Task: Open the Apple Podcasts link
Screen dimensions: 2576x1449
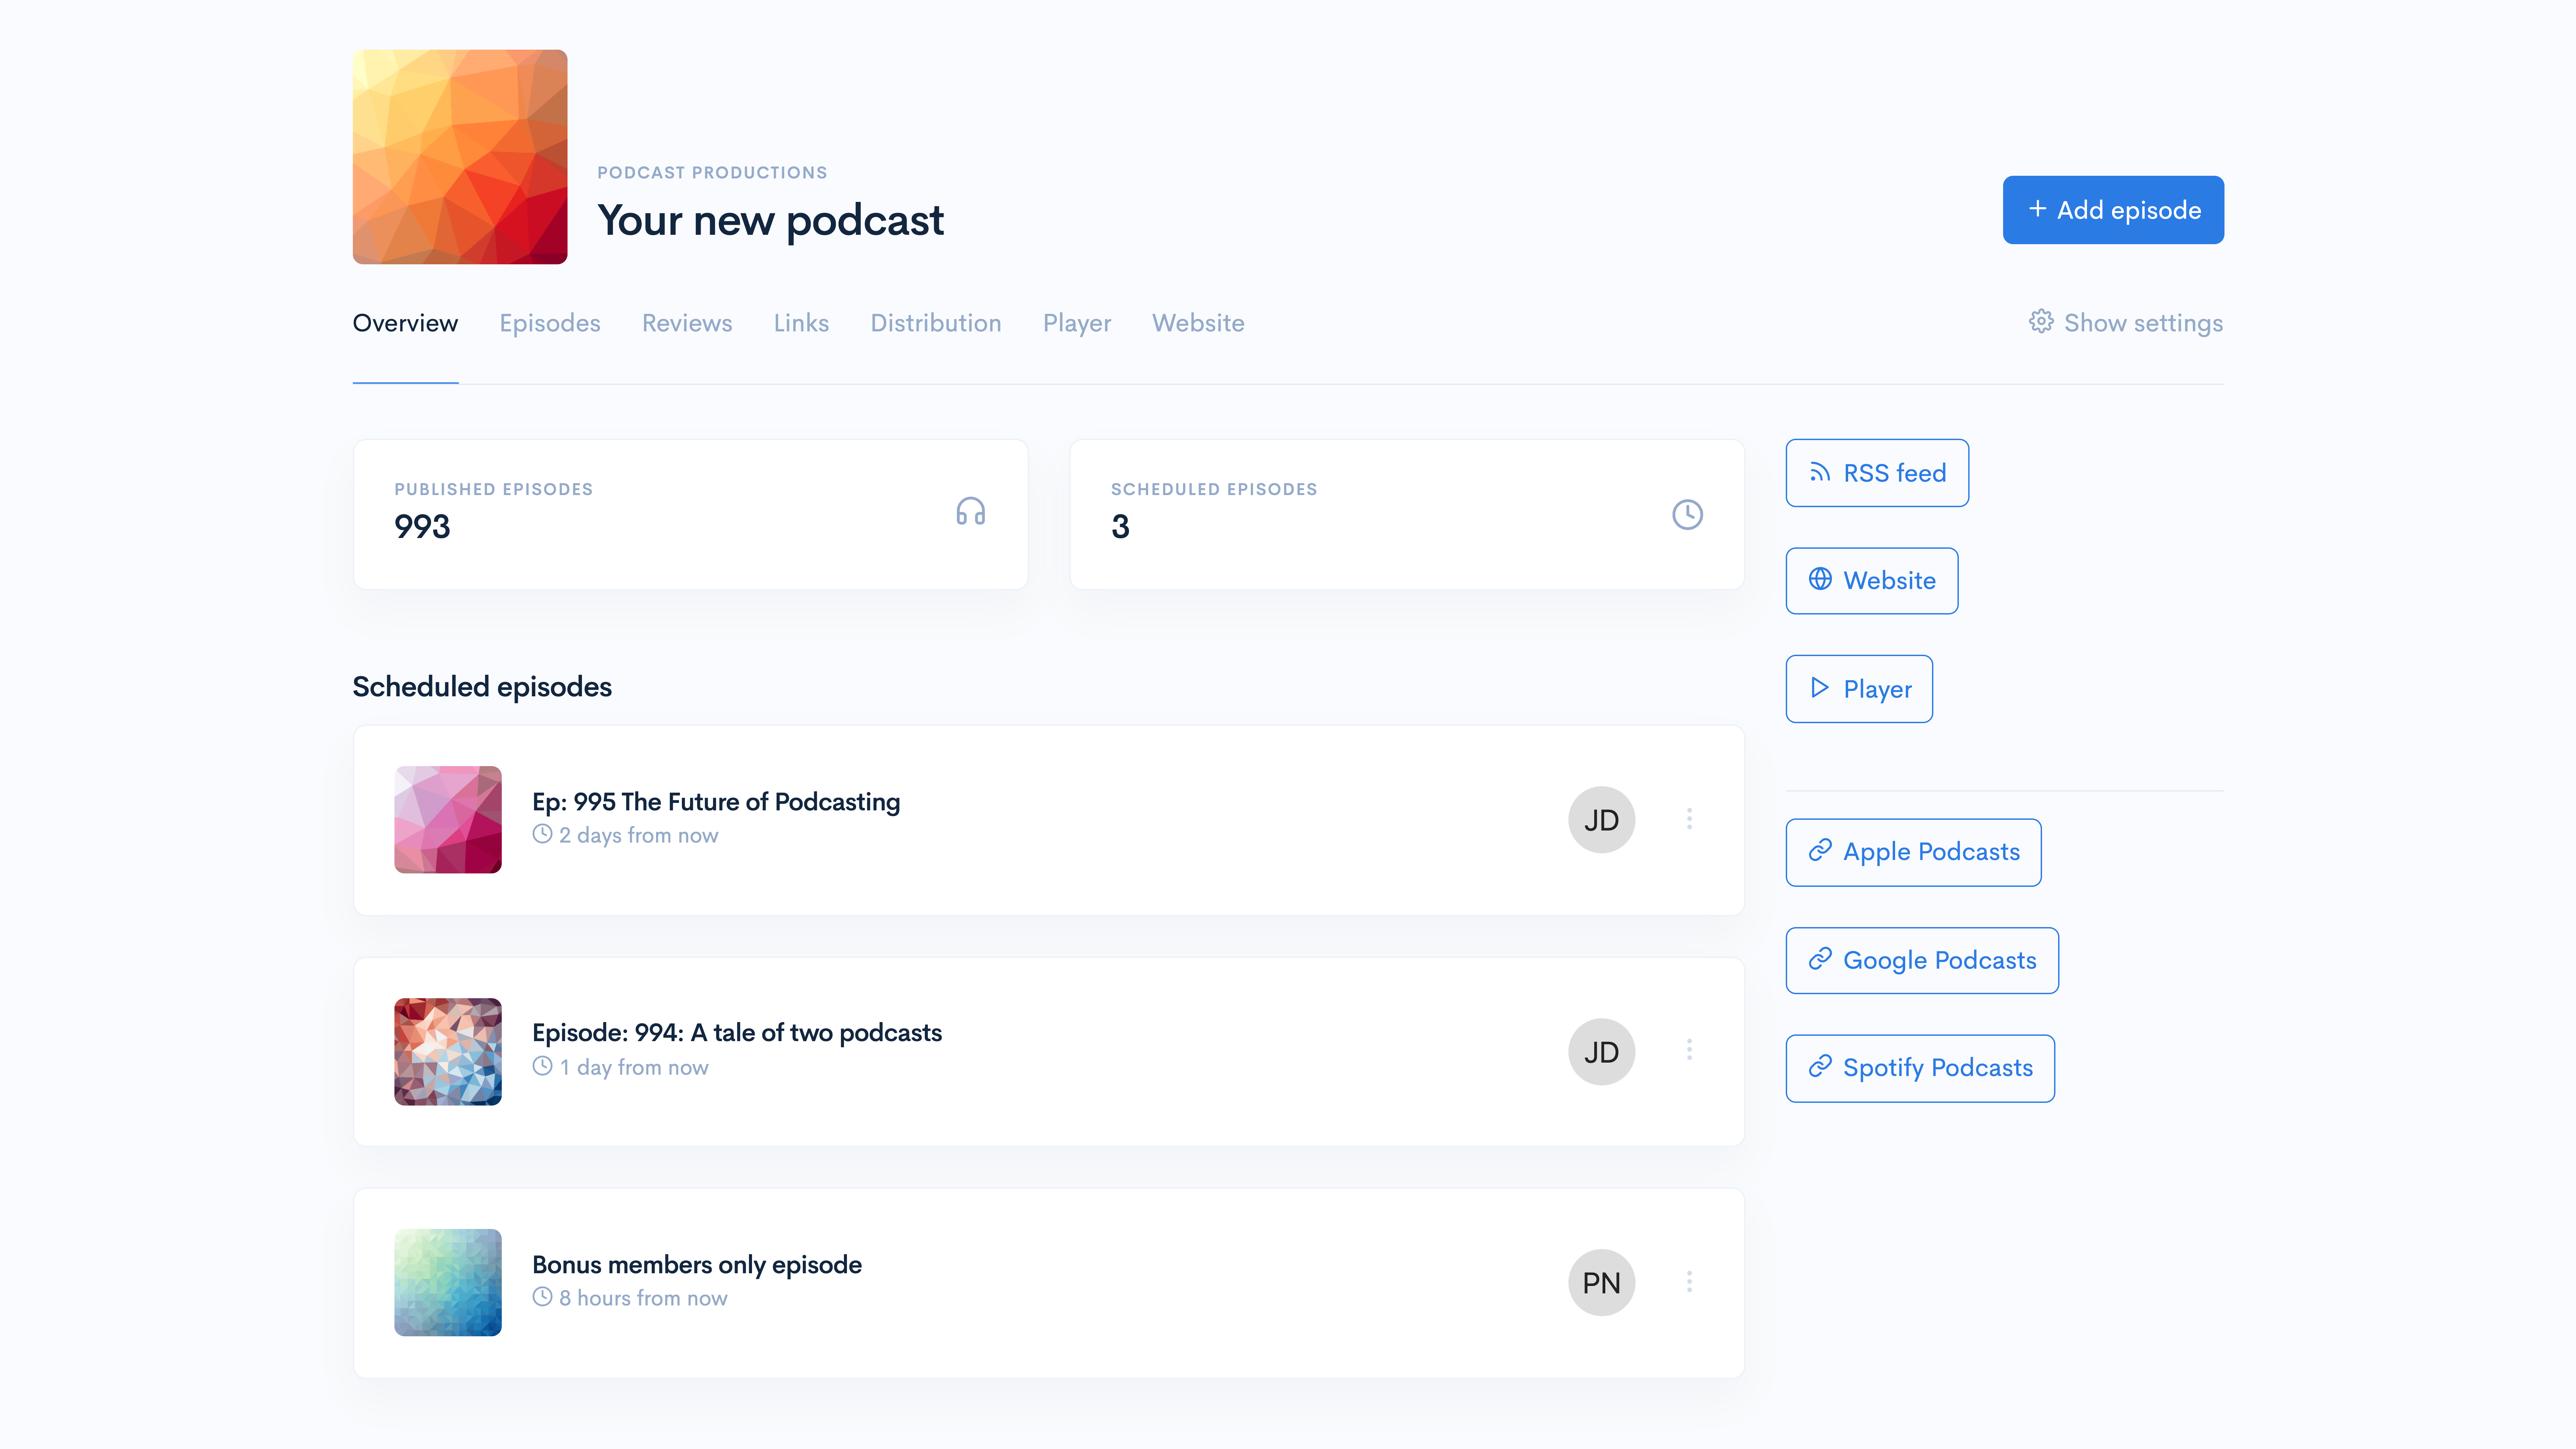Action: click(1913, 852)
